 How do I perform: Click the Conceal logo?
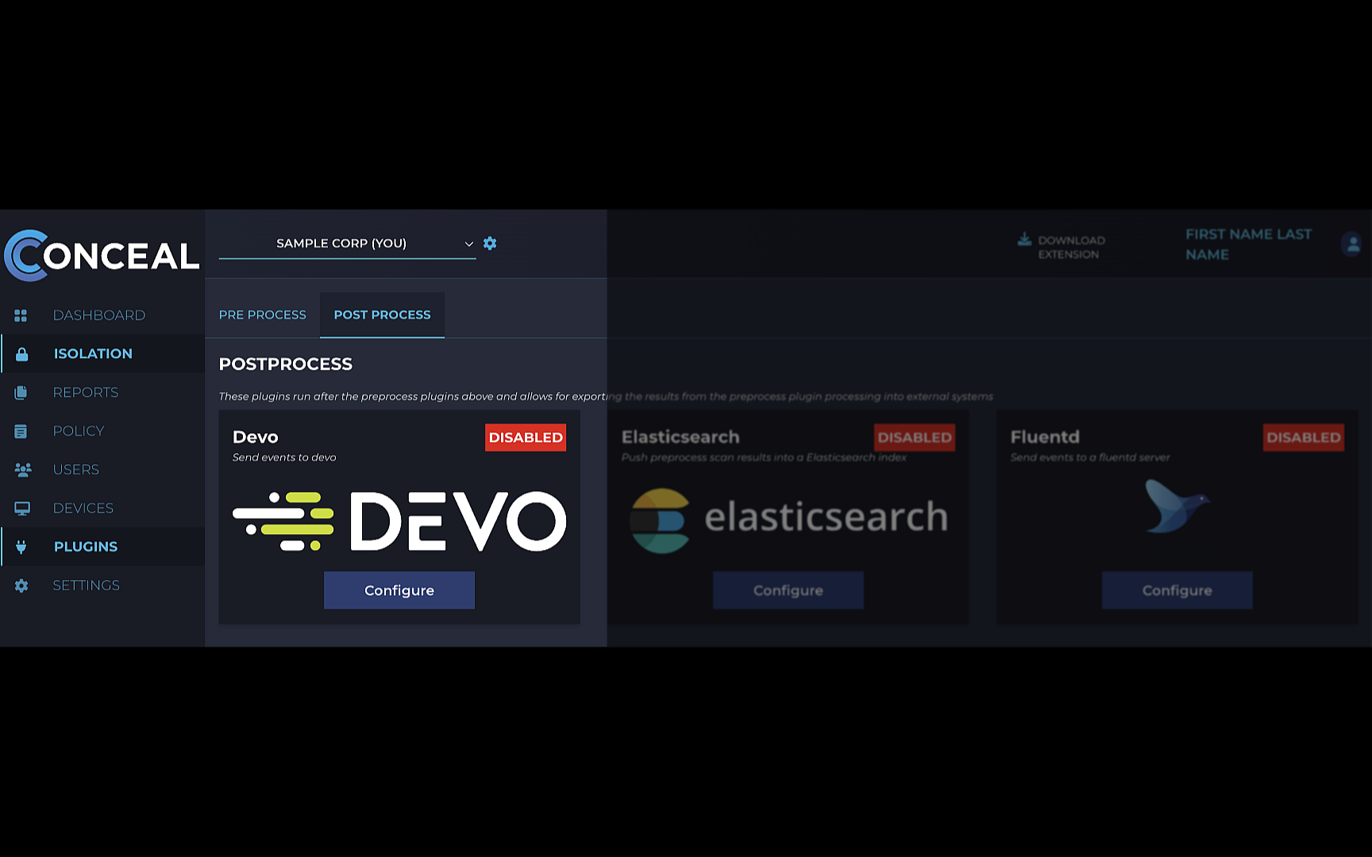point(102,256)
